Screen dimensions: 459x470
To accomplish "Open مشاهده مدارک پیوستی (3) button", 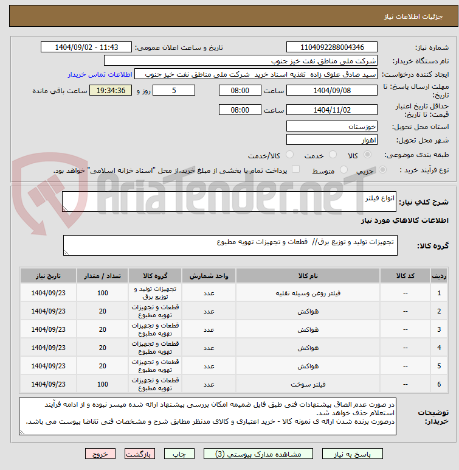I will [x=258, y=454].
